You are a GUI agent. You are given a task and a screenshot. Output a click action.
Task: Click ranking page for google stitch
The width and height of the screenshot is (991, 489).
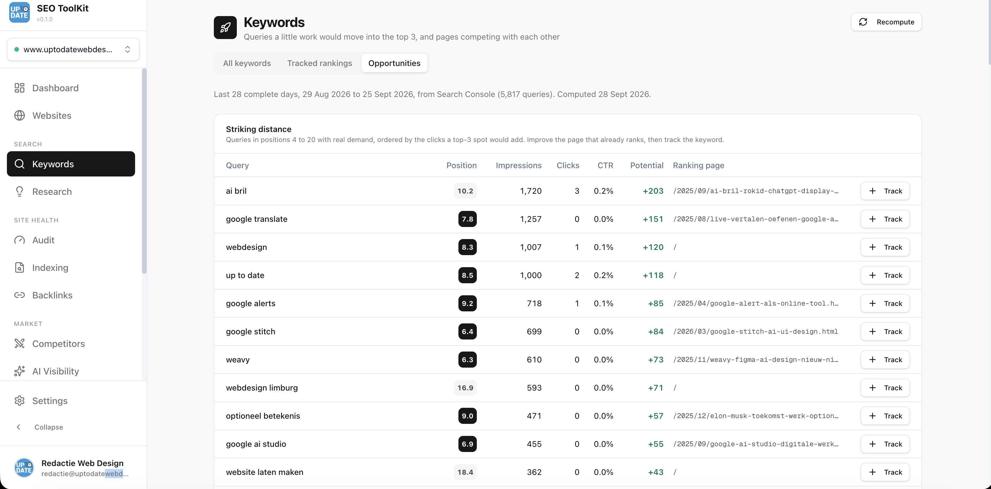pos(756,331)
